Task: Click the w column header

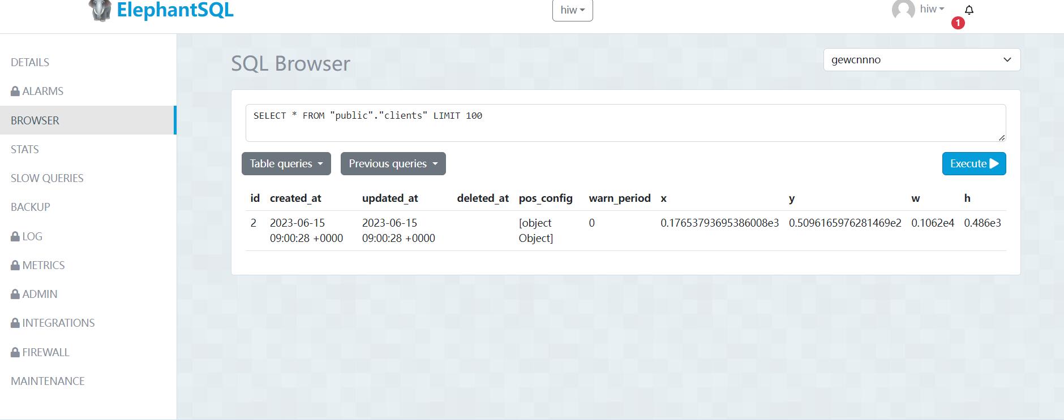Action: point(916,198)
